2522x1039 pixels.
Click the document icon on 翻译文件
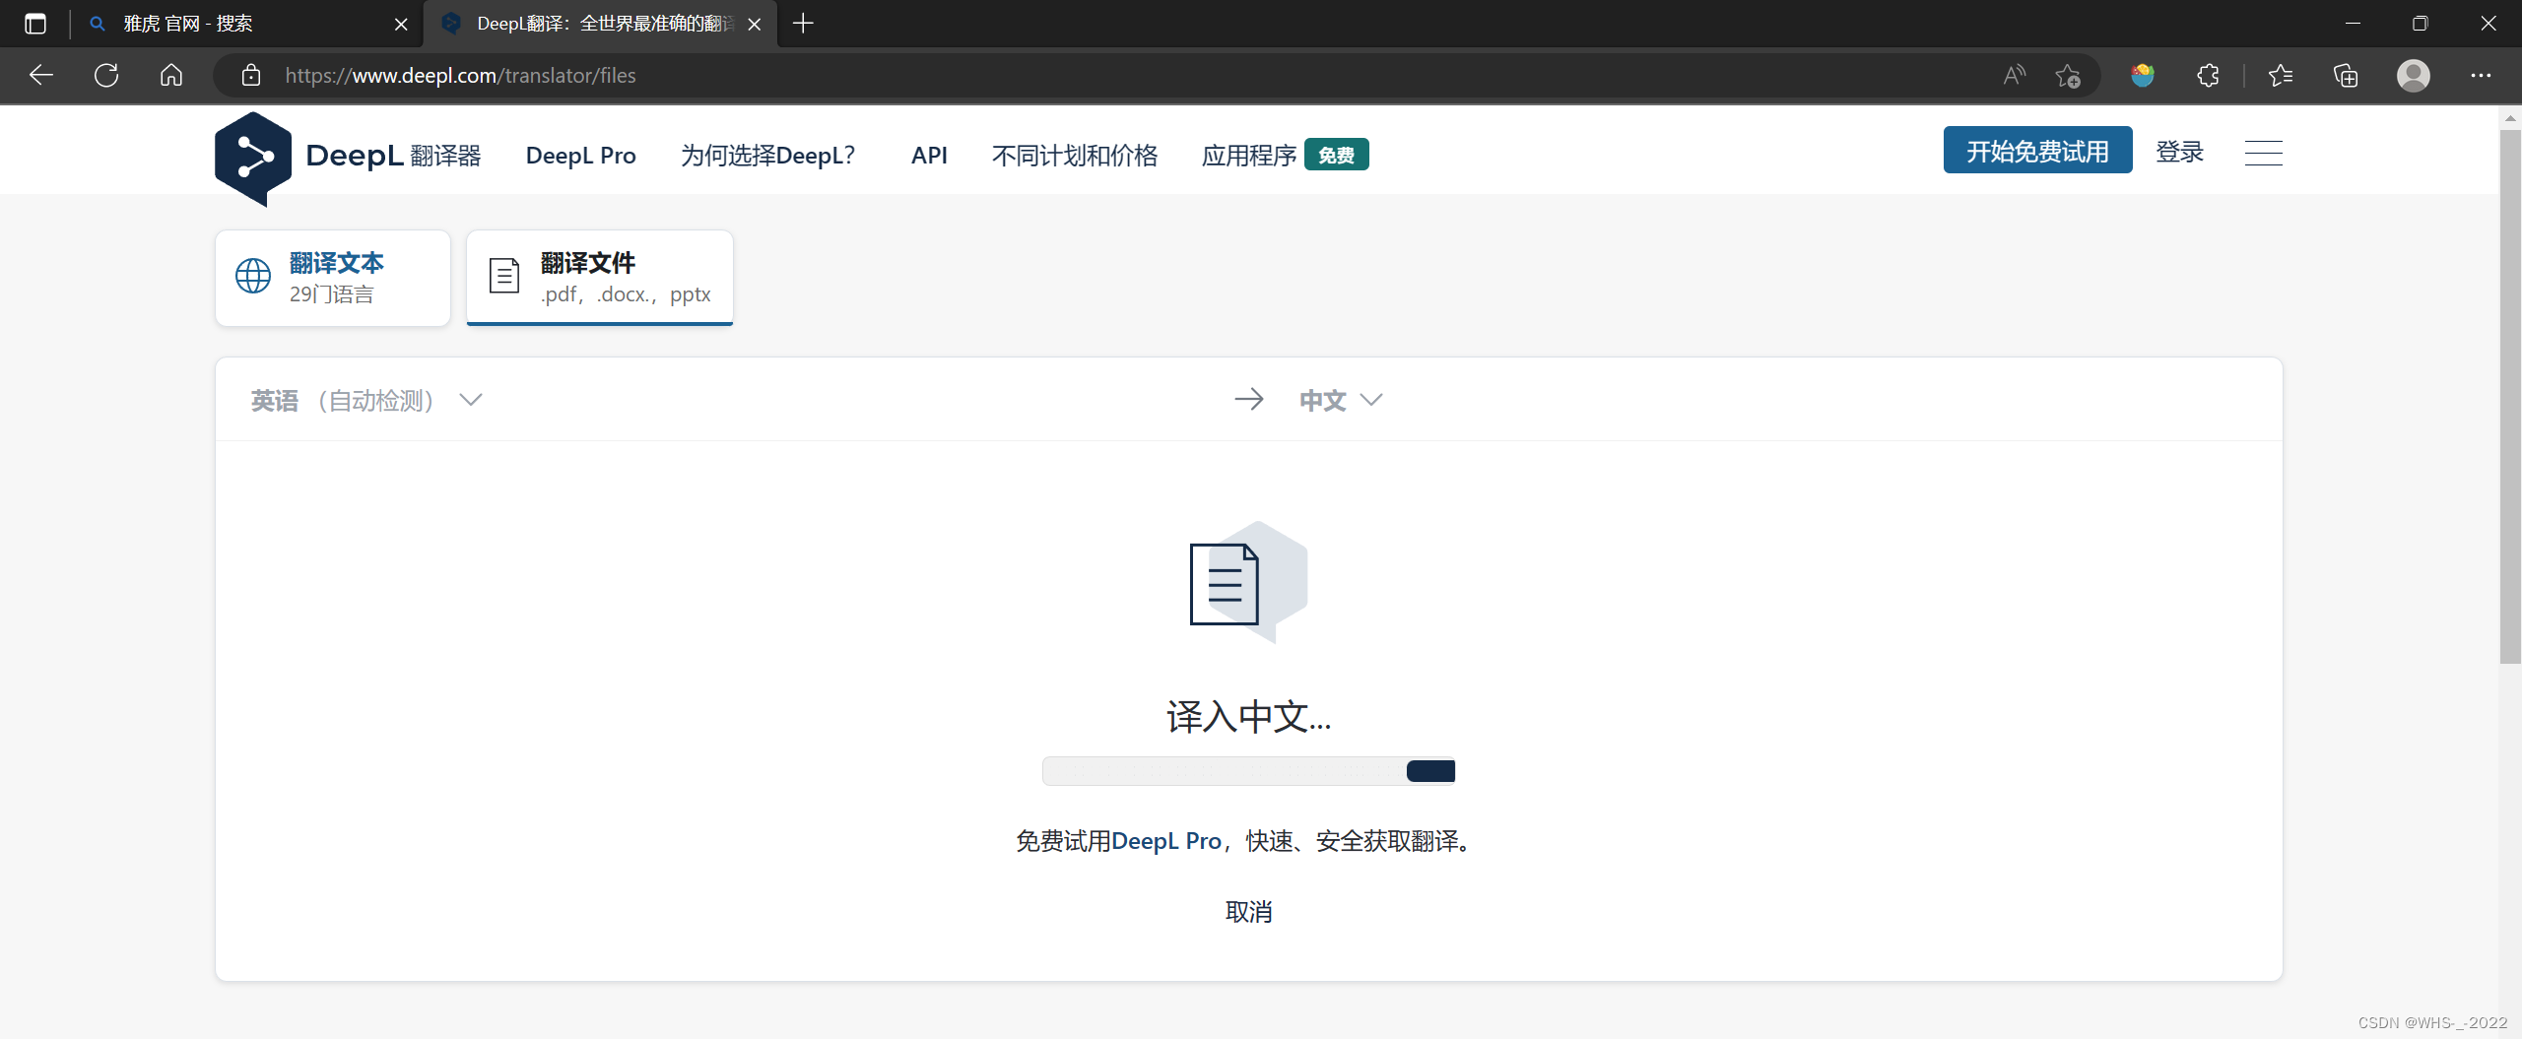coord(504,276)
